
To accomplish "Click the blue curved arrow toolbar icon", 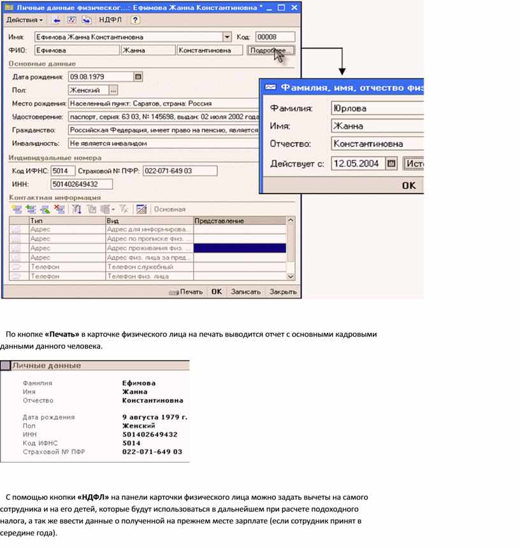I will [x=86, y=20].
